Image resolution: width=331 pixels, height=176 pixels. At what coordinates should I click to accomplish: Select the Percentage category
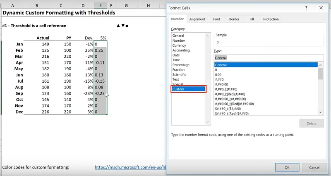coord(181,65)
